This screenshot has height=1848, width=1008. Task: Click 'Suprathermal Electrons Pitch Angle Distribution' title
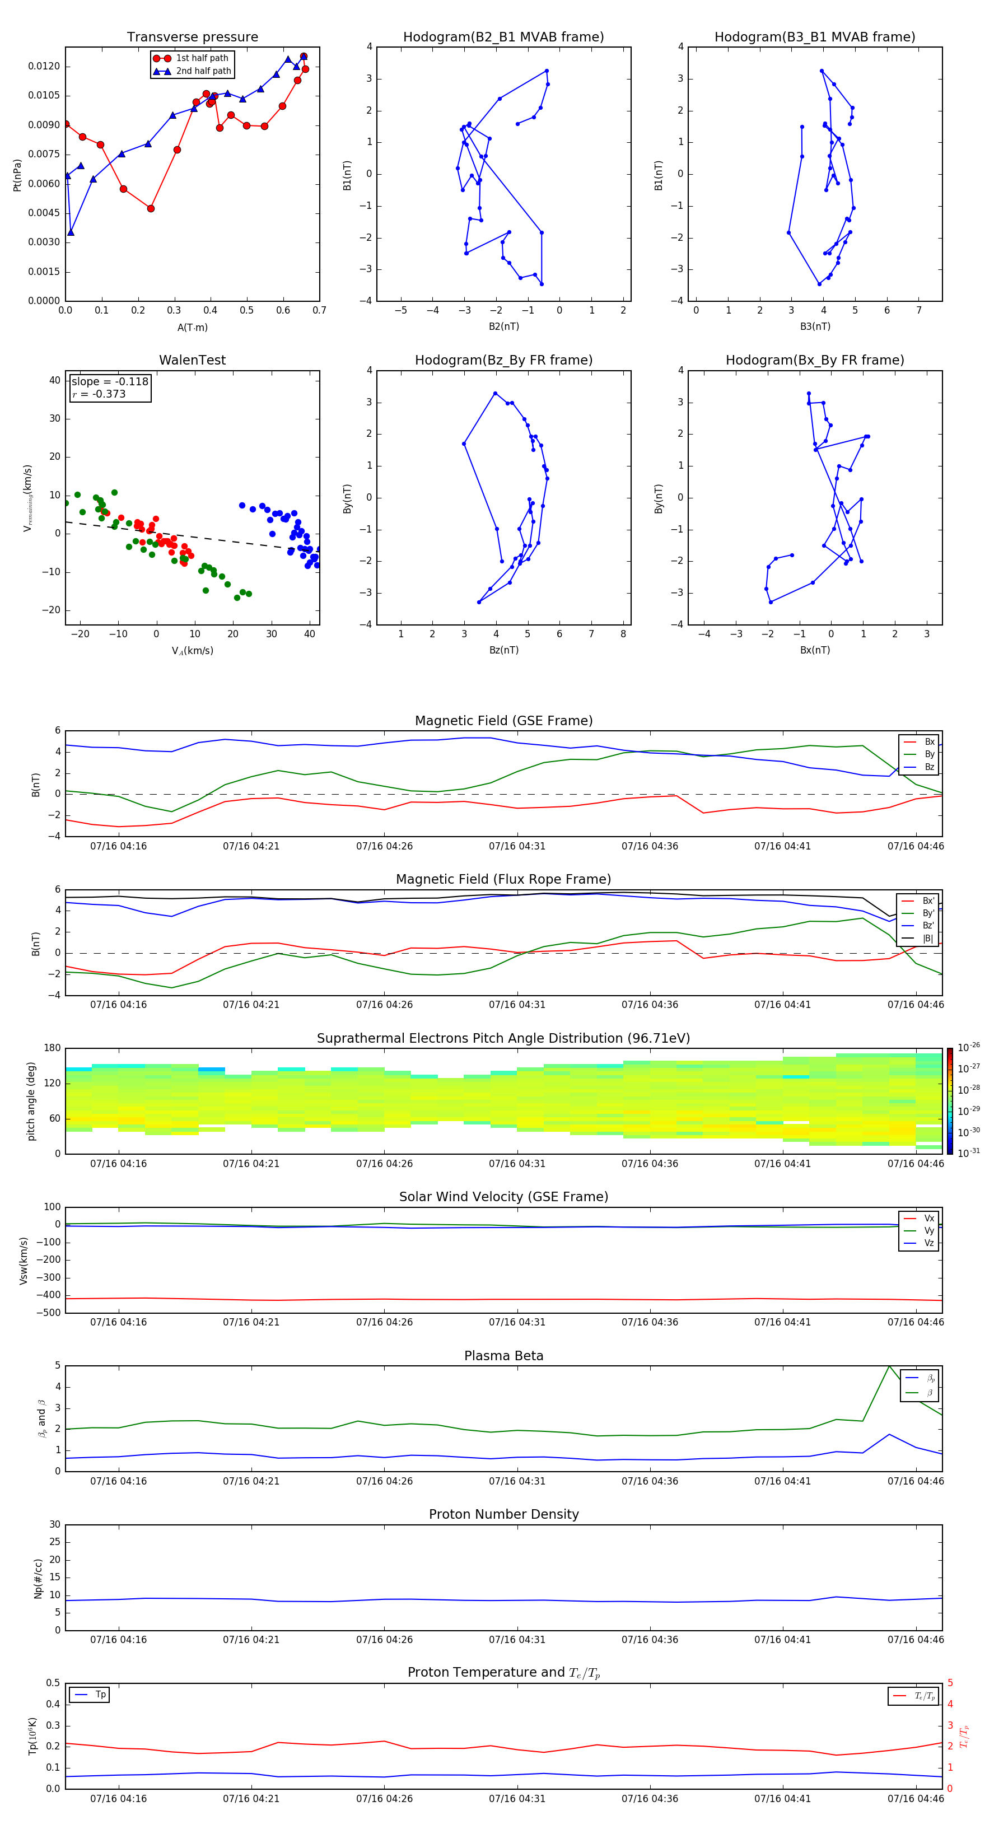[503, 1038]
